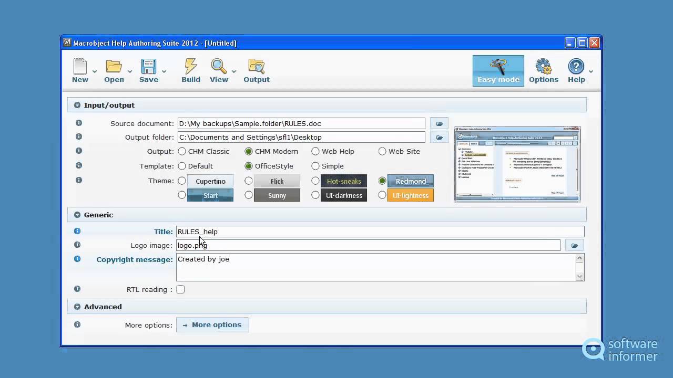The image size is (673, 378).
Task: Pick the UI-darkness theme swatch
Action: (344, 195)
